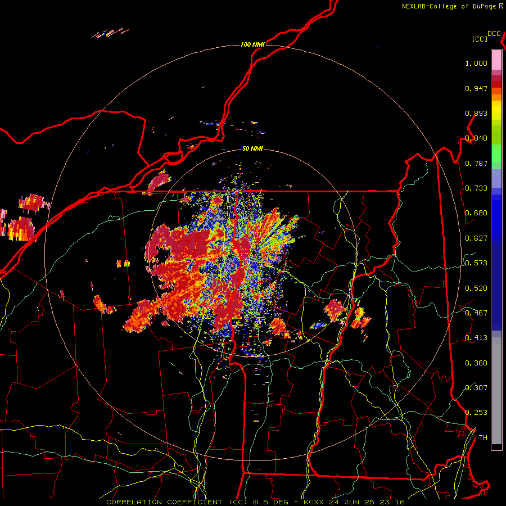Click the DCC legend title
Viewport: 506px width, 506px height.
[x=494, y=34]
